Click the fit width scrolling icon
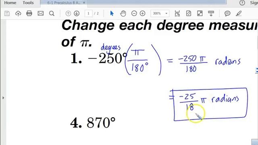This screenshot has width=258, height=145. 177,13
